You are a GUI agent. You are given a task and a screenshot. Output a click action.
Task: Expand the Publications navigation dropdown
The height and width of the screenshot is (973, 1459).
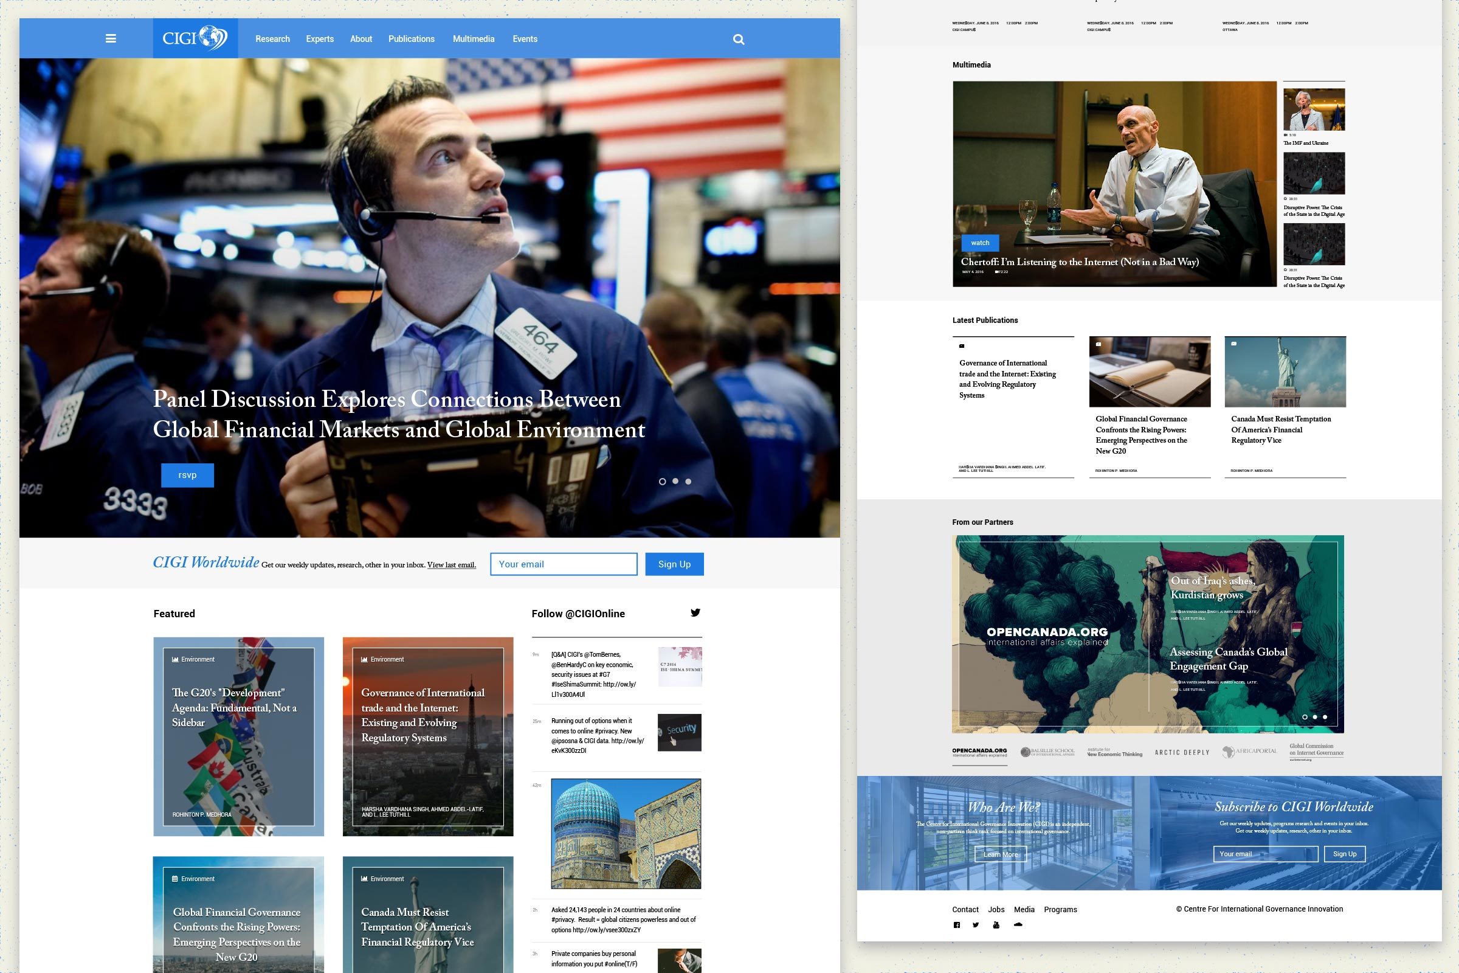410,39
